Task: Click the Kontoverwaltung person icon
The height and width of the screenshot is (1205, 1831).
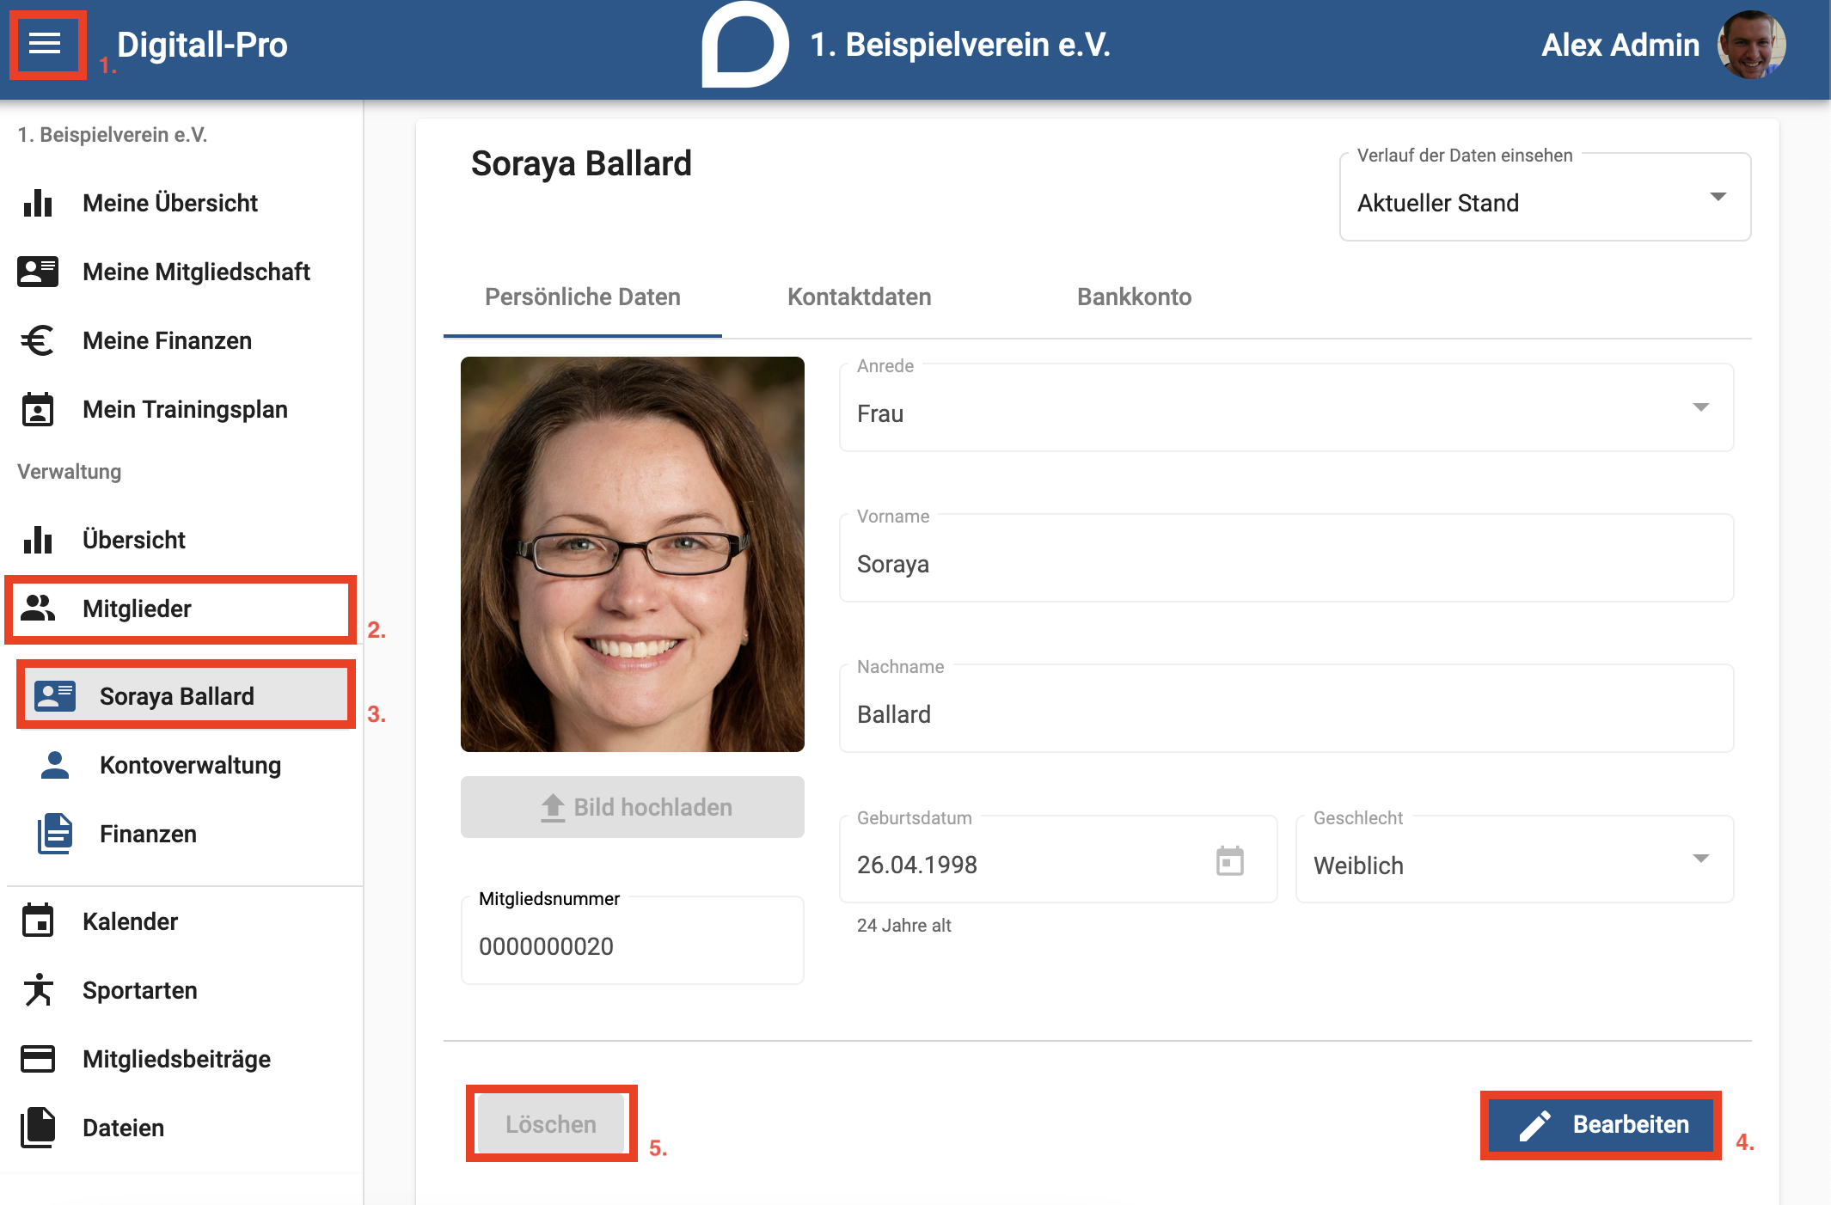Action: click(55, 765)
